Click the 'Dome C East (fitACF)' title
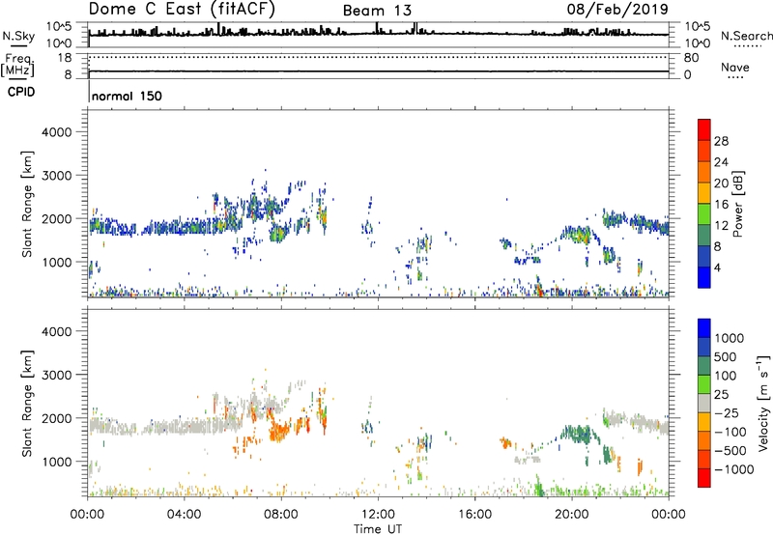The width and height of the screenshot is (773, 535). (182, 10)
